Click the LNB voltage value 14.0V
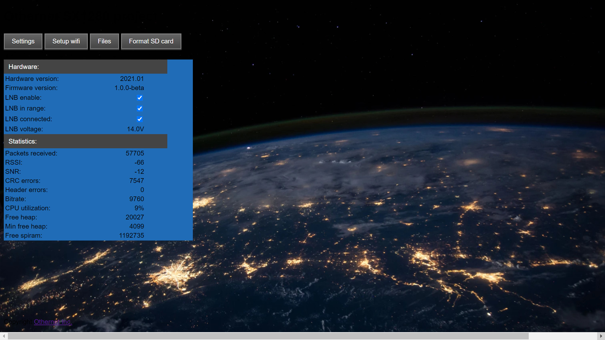Screen dimensions: 605x340 tap(135, 129)
